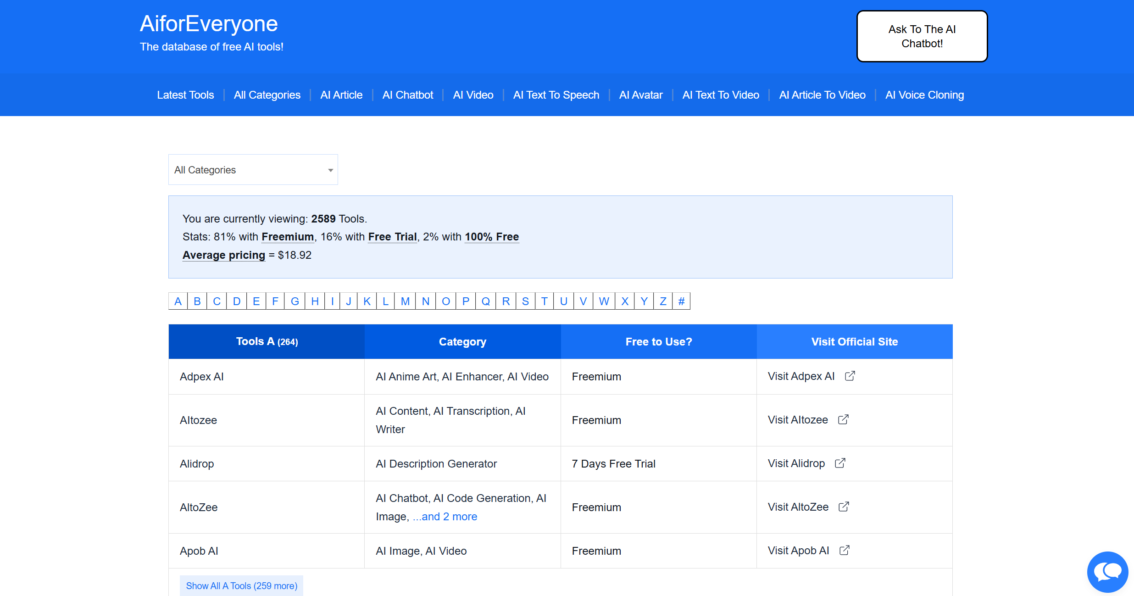Click the Free Trial stats link
The height and width of the screenshot is (596, 1134).
pyautogui.click(x=392, y=237)
